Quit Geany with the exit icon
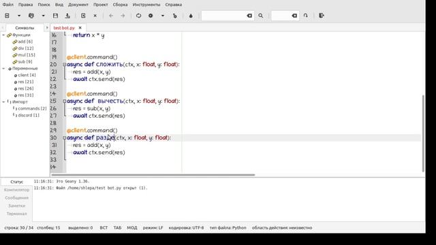Screen dimensions: 436x245 point(322,16)
